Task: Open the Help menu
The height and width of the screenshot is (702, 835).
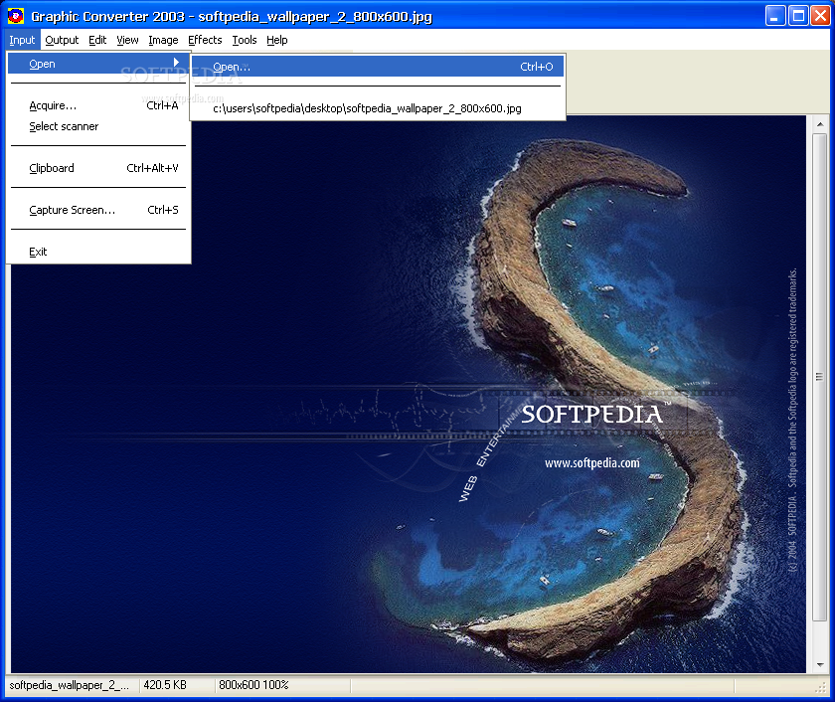Action: [277, 40]
